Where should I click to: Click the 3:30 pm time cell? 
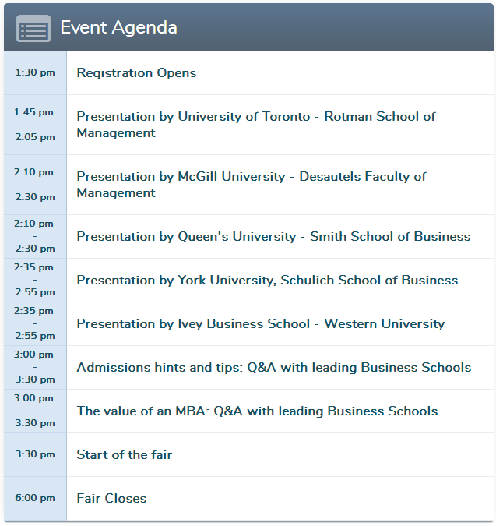(35, 455)
